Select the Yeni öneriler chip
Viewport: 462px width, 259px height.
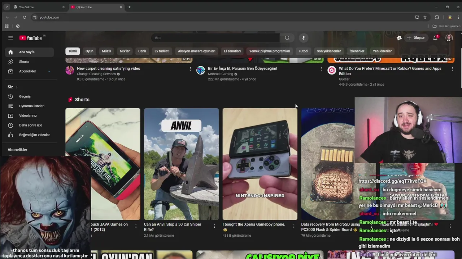click(x=382, y=51)
